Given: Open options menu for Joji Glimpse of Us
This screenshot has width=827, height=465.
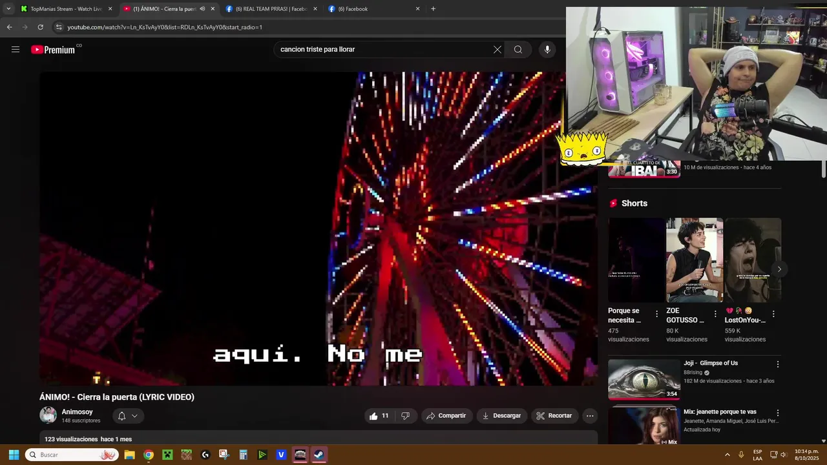Looking at the screenshot, I should tap(778, 364).
